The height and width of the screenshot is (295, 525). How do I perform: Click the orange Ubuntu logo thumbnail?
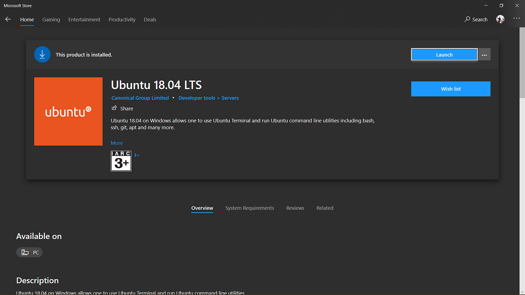tap(68, 112)
